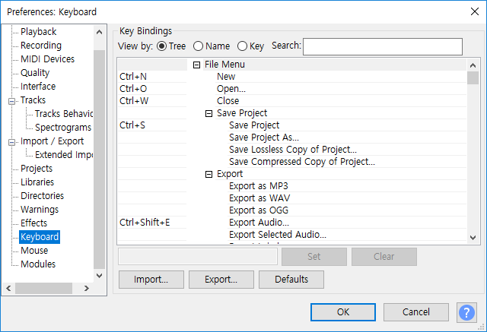Click the Defaults button
487x332 pixels.
tap(291, 280)
